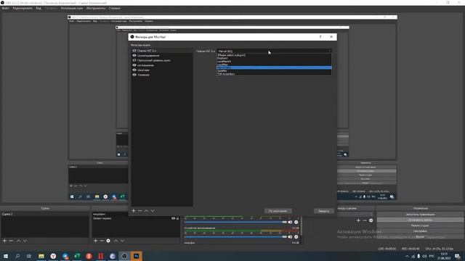Remove scene transition with the minus icon
The image size is (465, 261).
pos(365,220)
